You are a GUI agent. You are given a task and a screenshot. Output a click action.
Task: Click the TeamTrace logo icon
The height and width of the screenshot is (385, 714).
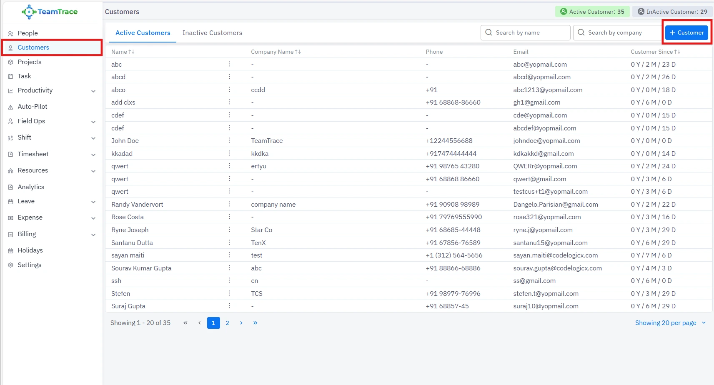[x=29, y=12]
